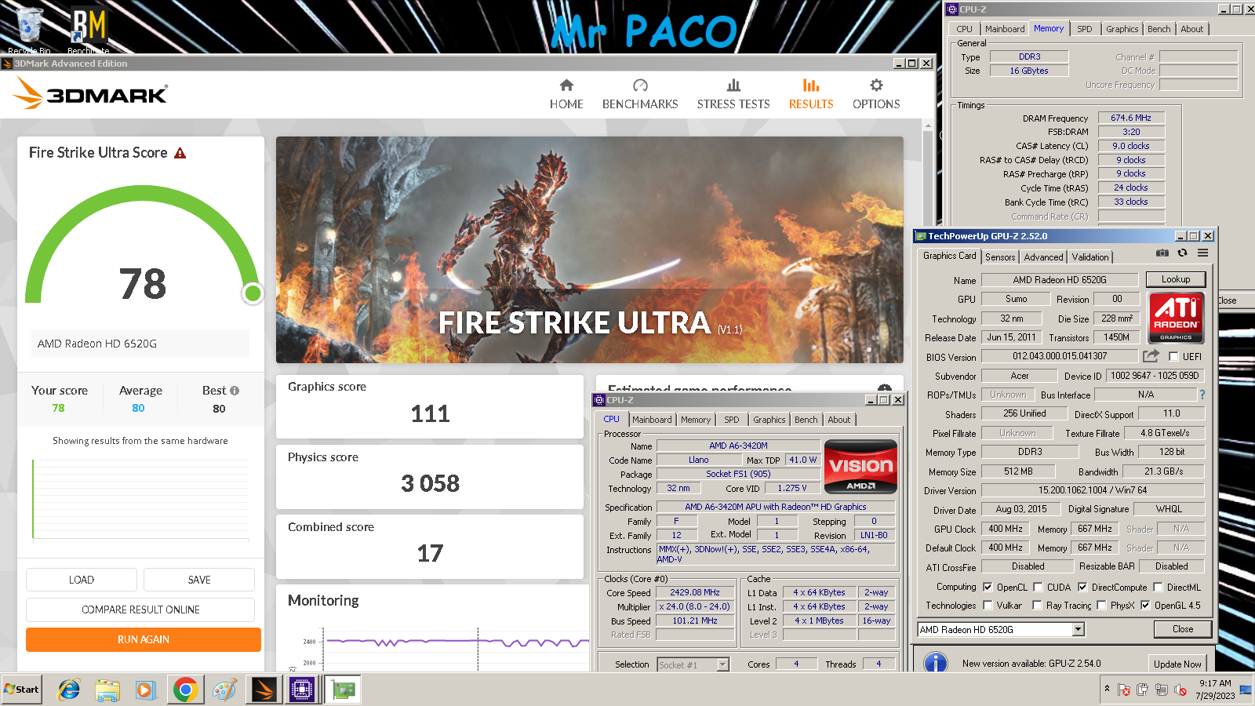Toggle the Ray Tracing checkbox

[x=1037, y=605]
